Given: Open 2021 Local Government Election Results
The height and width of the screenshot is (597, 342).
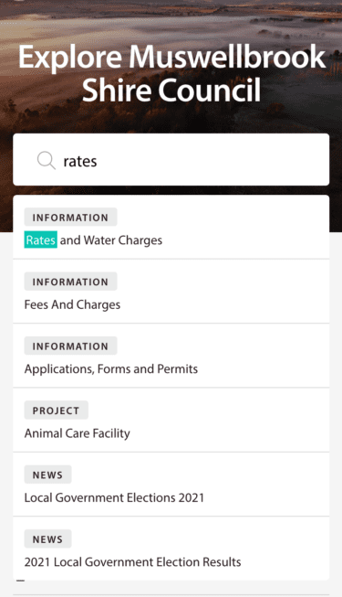Looking at the screenshot, I should click(171, 549).
